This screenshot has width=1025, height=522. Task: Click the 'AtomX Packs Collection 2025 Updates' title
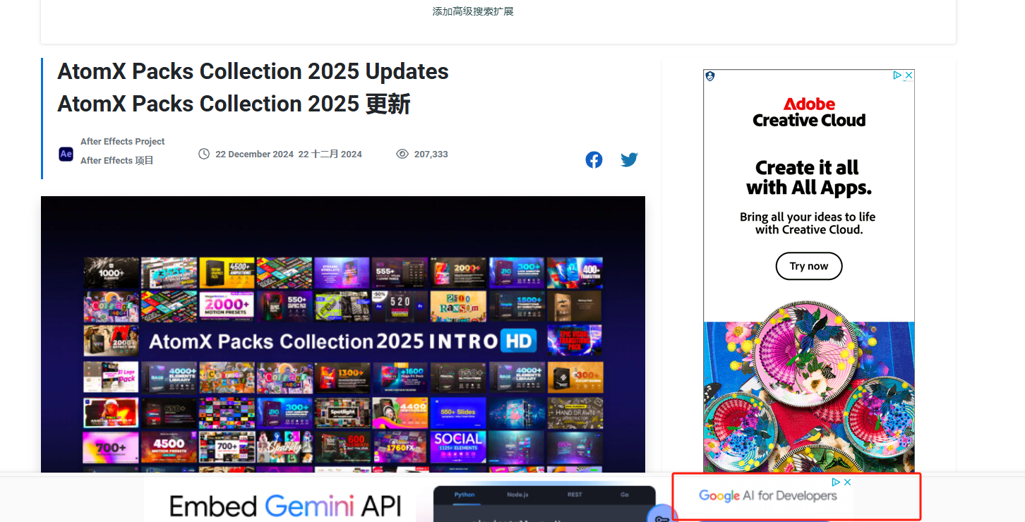coord(253,71)
